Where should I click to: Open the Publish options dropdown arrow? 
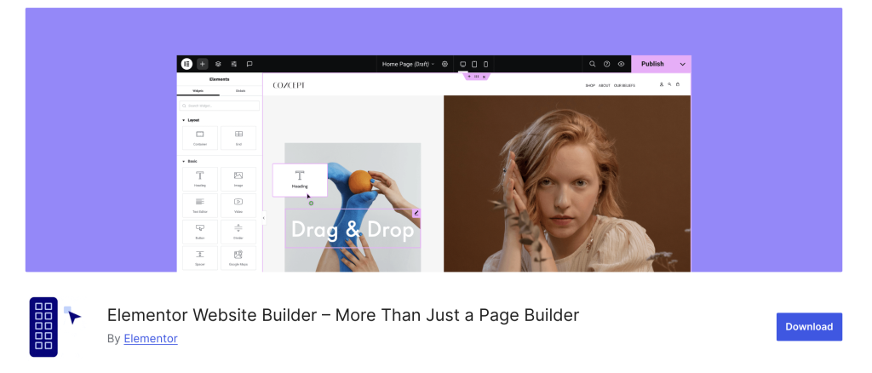tap(683, 64)
